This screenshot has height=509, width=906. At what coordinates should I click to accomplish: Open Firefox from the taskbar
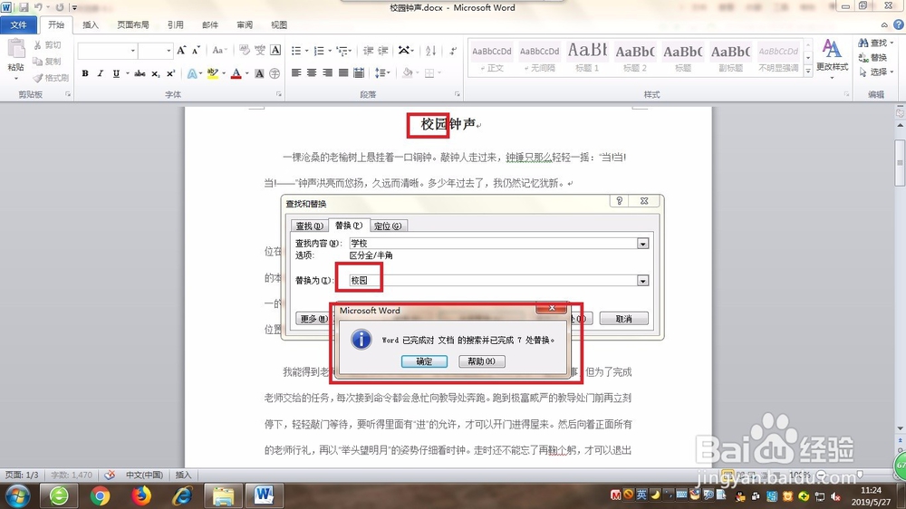(x=141, y=495)
